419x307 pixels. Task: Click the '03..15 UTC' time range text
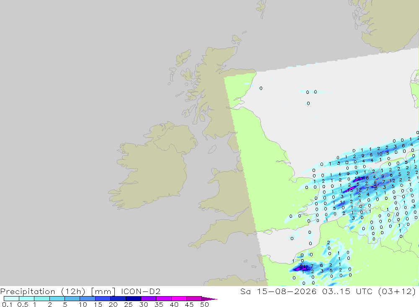(347, 291)
